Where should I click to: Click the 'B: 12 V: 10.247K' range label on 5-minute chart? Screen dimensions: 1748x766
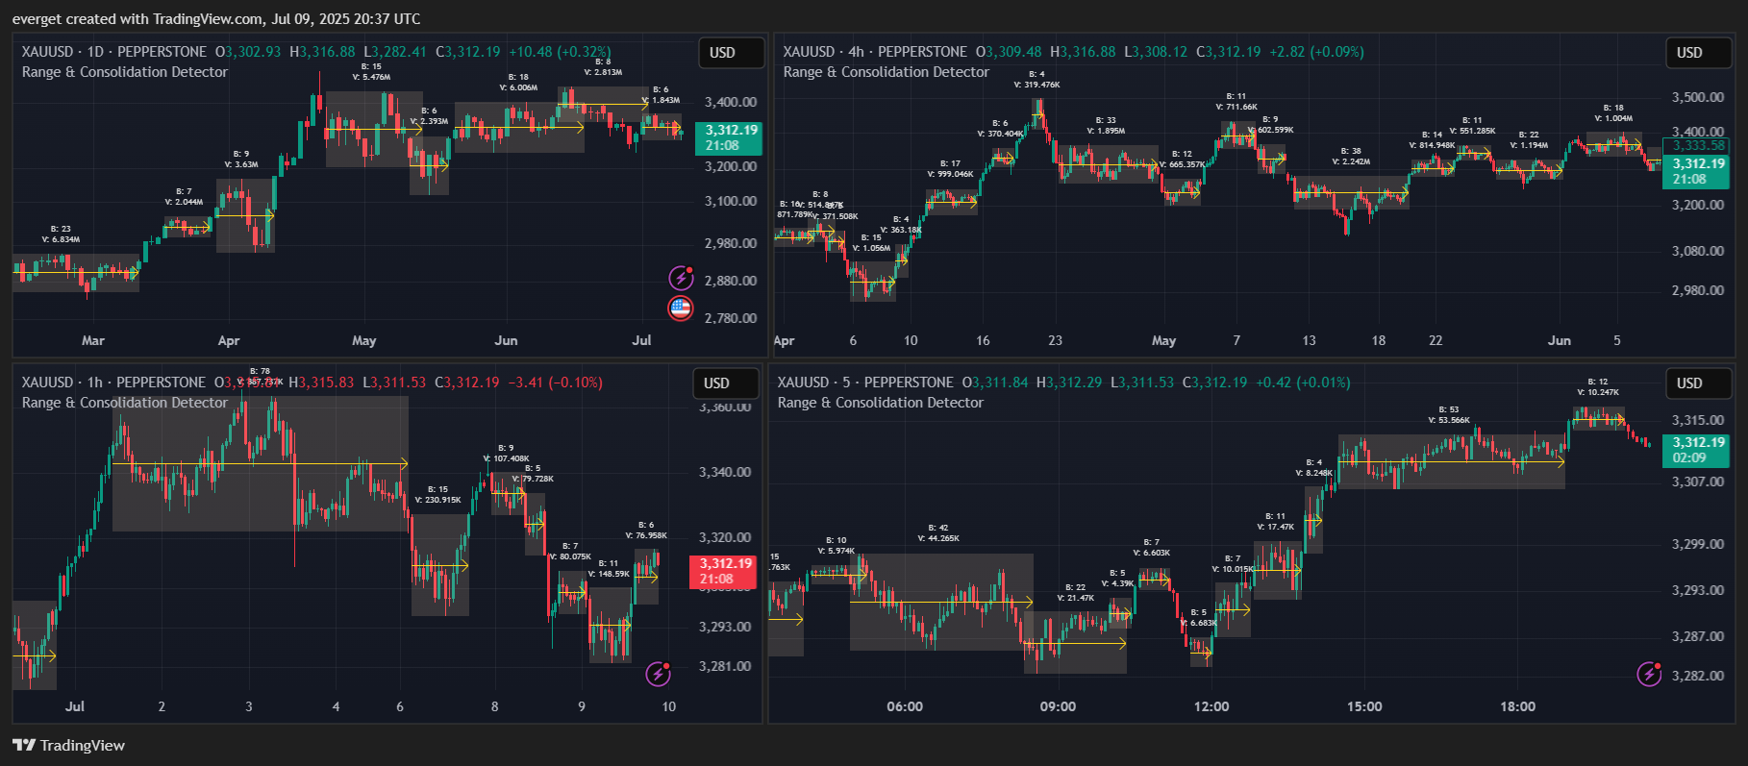pyautogui.click(x=1598, y=387)
